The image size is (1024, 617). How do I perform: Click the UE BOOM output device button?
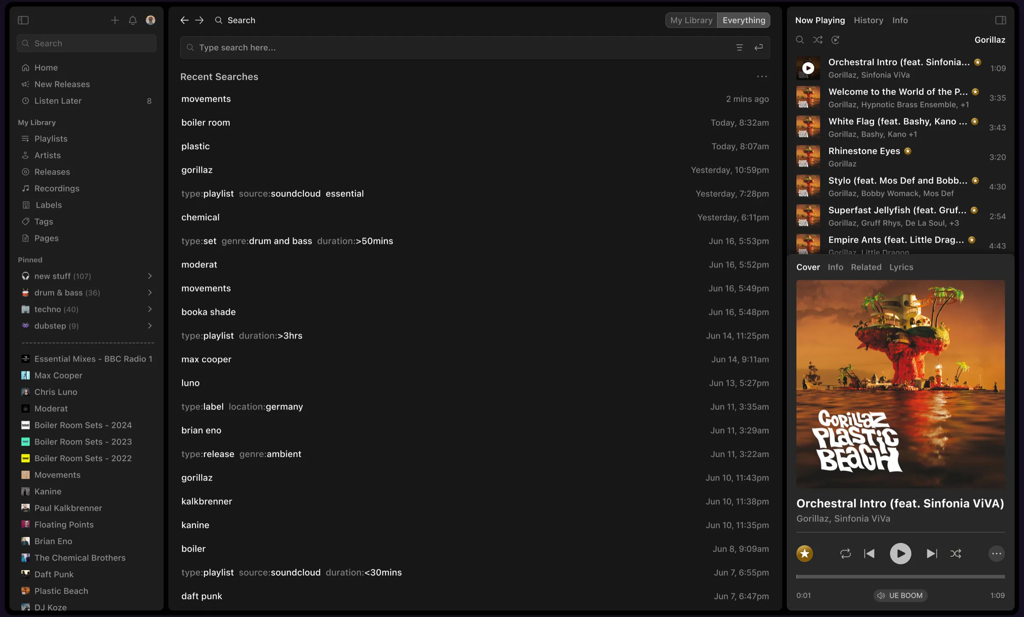[x=900, y=595]
